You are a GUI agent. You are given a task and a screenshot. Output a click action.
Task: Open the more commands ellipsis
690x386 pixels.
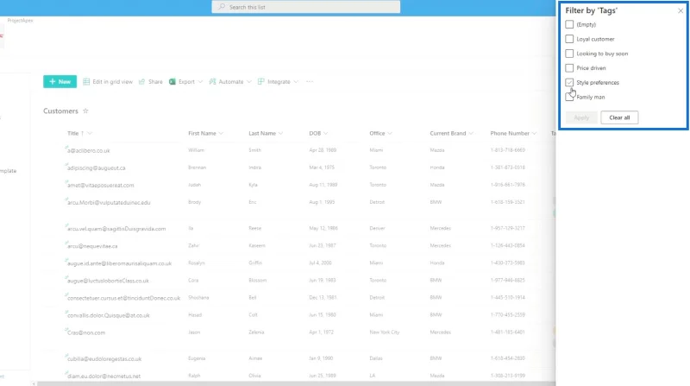point(310,81)
